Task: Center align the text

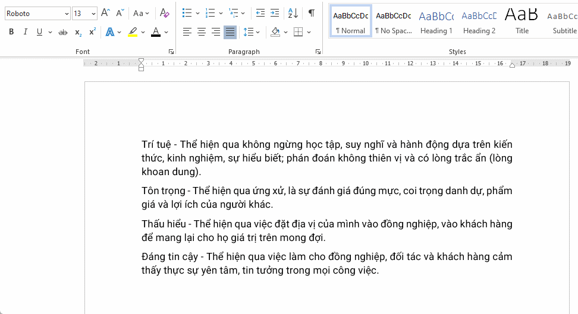Action: click(201, 32)
